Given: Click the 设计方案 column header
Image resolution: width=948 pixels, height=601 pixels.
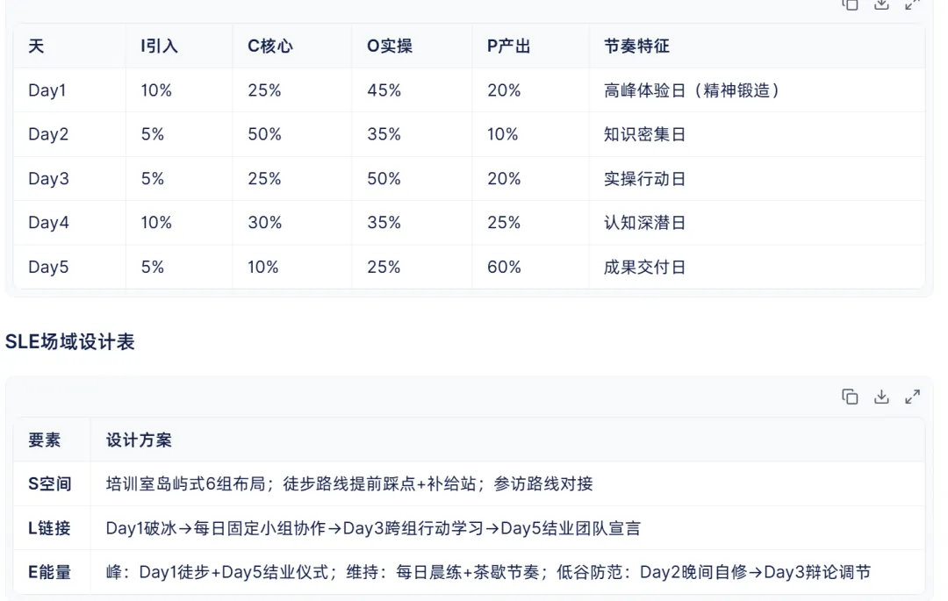Looking at the screenshot, I should coord(139,440).
